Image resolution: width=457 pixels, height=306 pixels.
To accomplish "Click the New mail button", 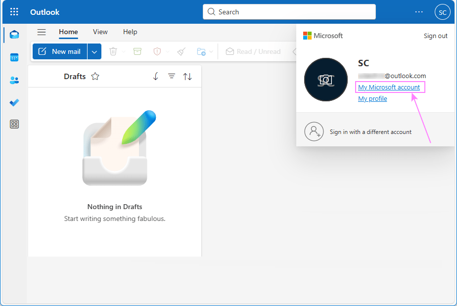I will (60, 51).
